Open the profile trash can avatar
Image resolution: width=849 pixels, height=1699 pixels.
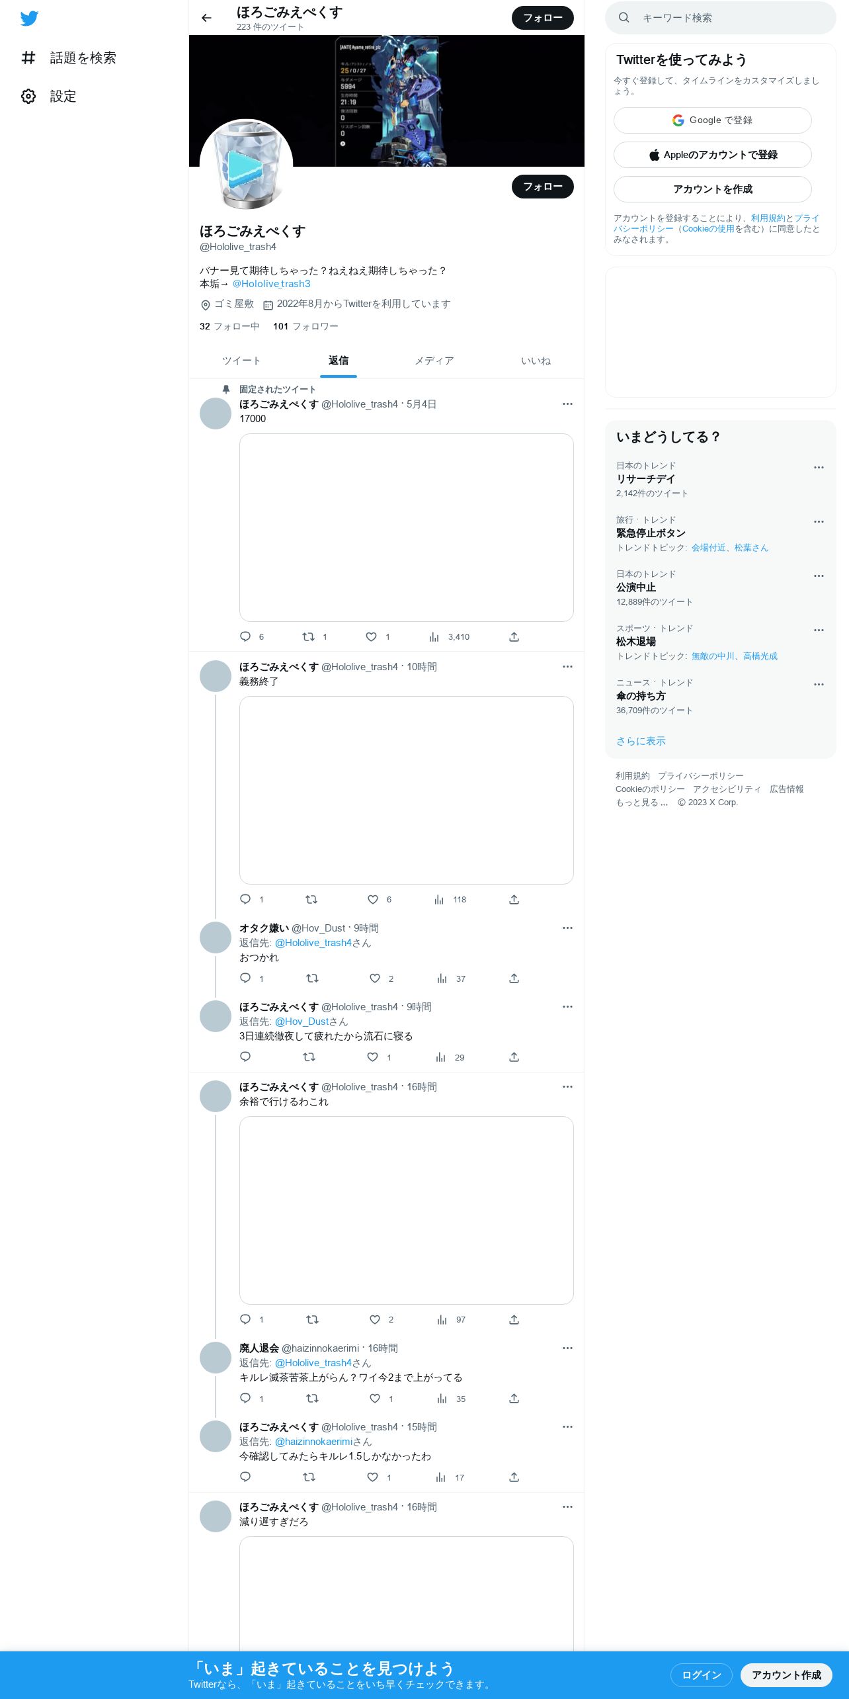246,165
